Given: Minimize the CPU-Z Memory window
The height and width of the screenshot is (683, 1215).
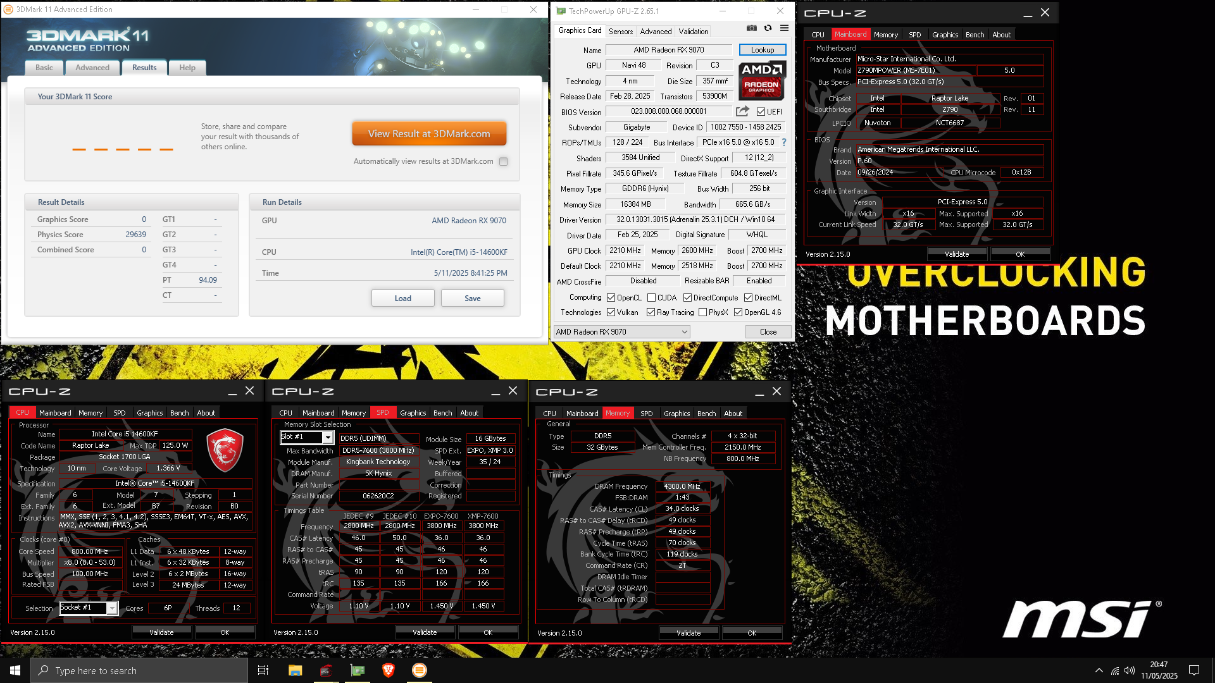Looking at the screenshot, I should pyautogui.click(x=759, y=391).
